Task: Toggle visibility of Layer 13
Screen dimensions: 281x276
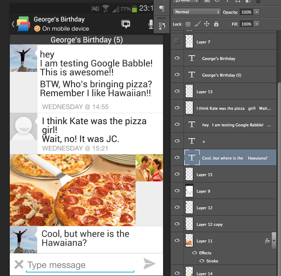Action: click(177, 91)
